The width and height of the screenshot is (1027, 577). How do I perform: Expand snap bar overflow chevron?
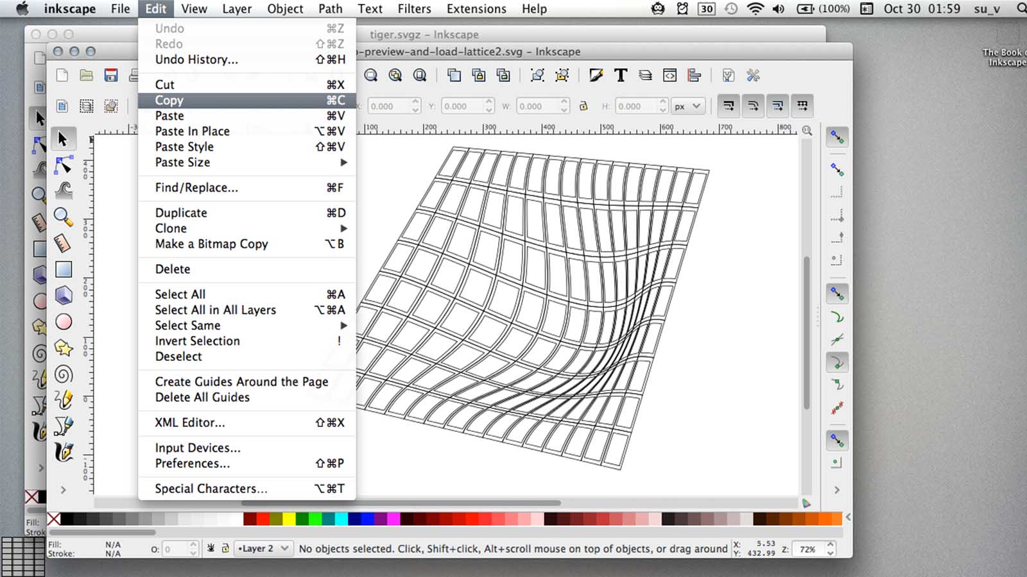837,490
